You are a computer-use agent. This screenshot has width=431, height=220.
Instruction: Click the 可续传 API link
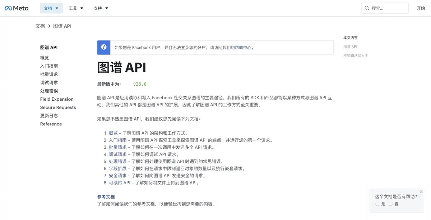tap(120, 183)
